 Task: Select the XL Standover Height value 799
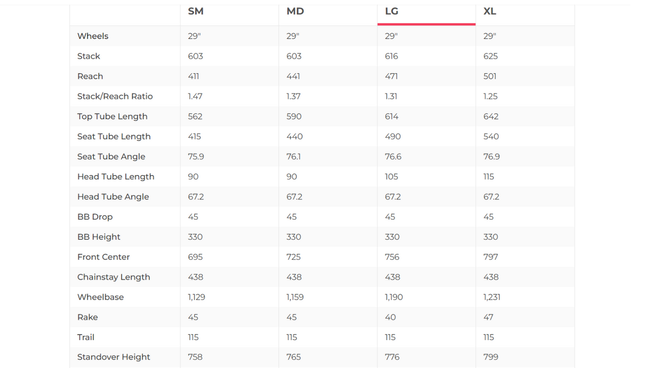point(490,357)
